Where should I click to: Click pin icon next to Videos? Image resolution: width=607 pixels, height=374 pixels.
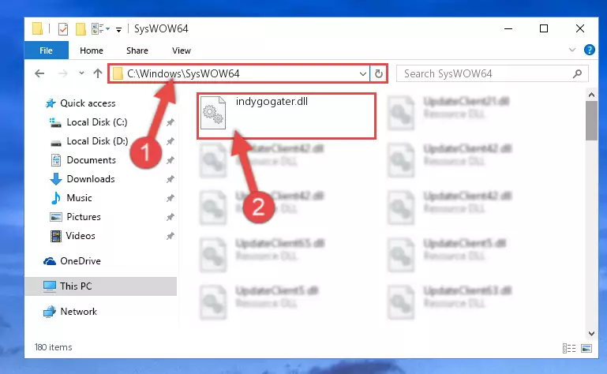click(x=170, y=236)
